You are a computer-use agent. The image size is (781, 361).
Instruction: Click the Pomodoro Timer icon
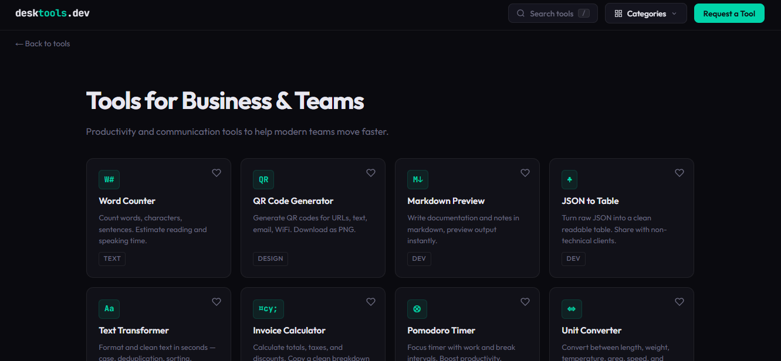click(x=417, y=309)
